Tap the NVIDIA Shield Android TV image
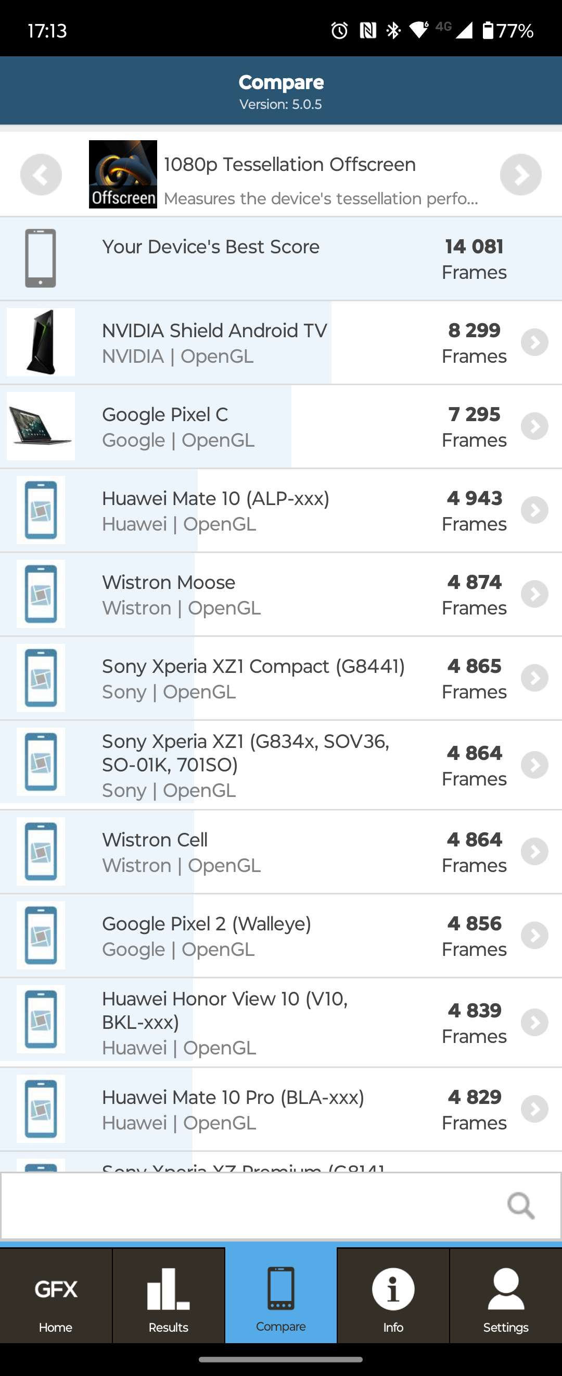This screenshot has height=1376, width=562. coord(41,342)
